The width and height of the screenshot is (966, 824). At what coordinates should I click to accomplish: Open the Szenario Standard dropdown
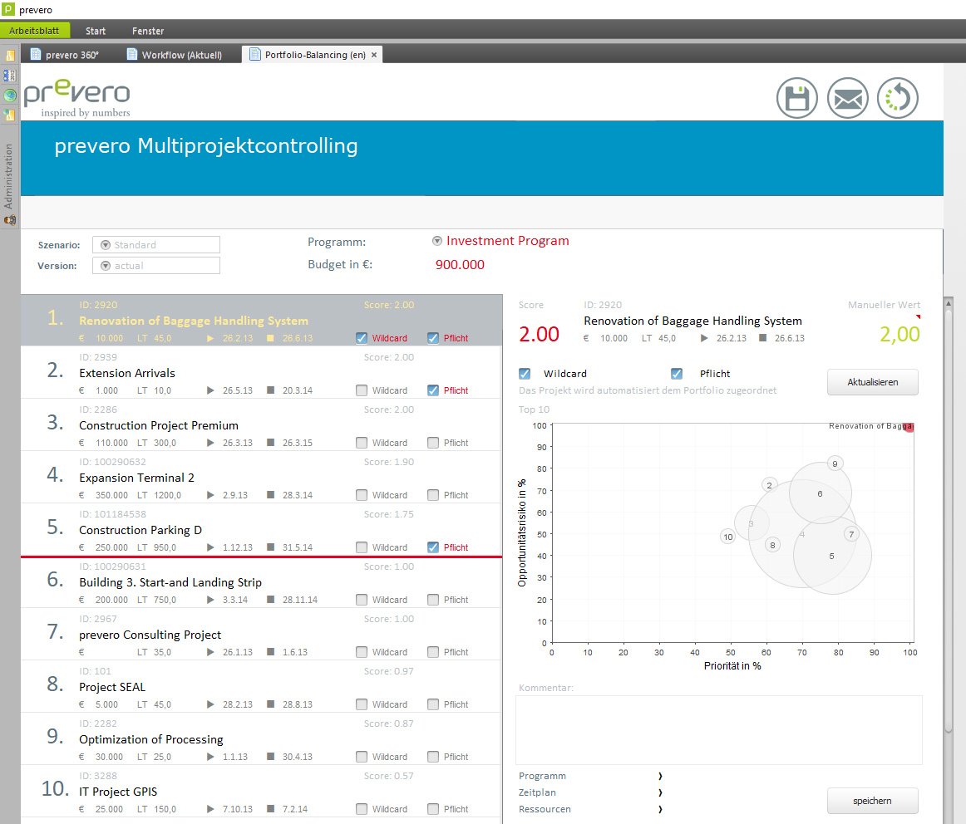click(156, 245)
